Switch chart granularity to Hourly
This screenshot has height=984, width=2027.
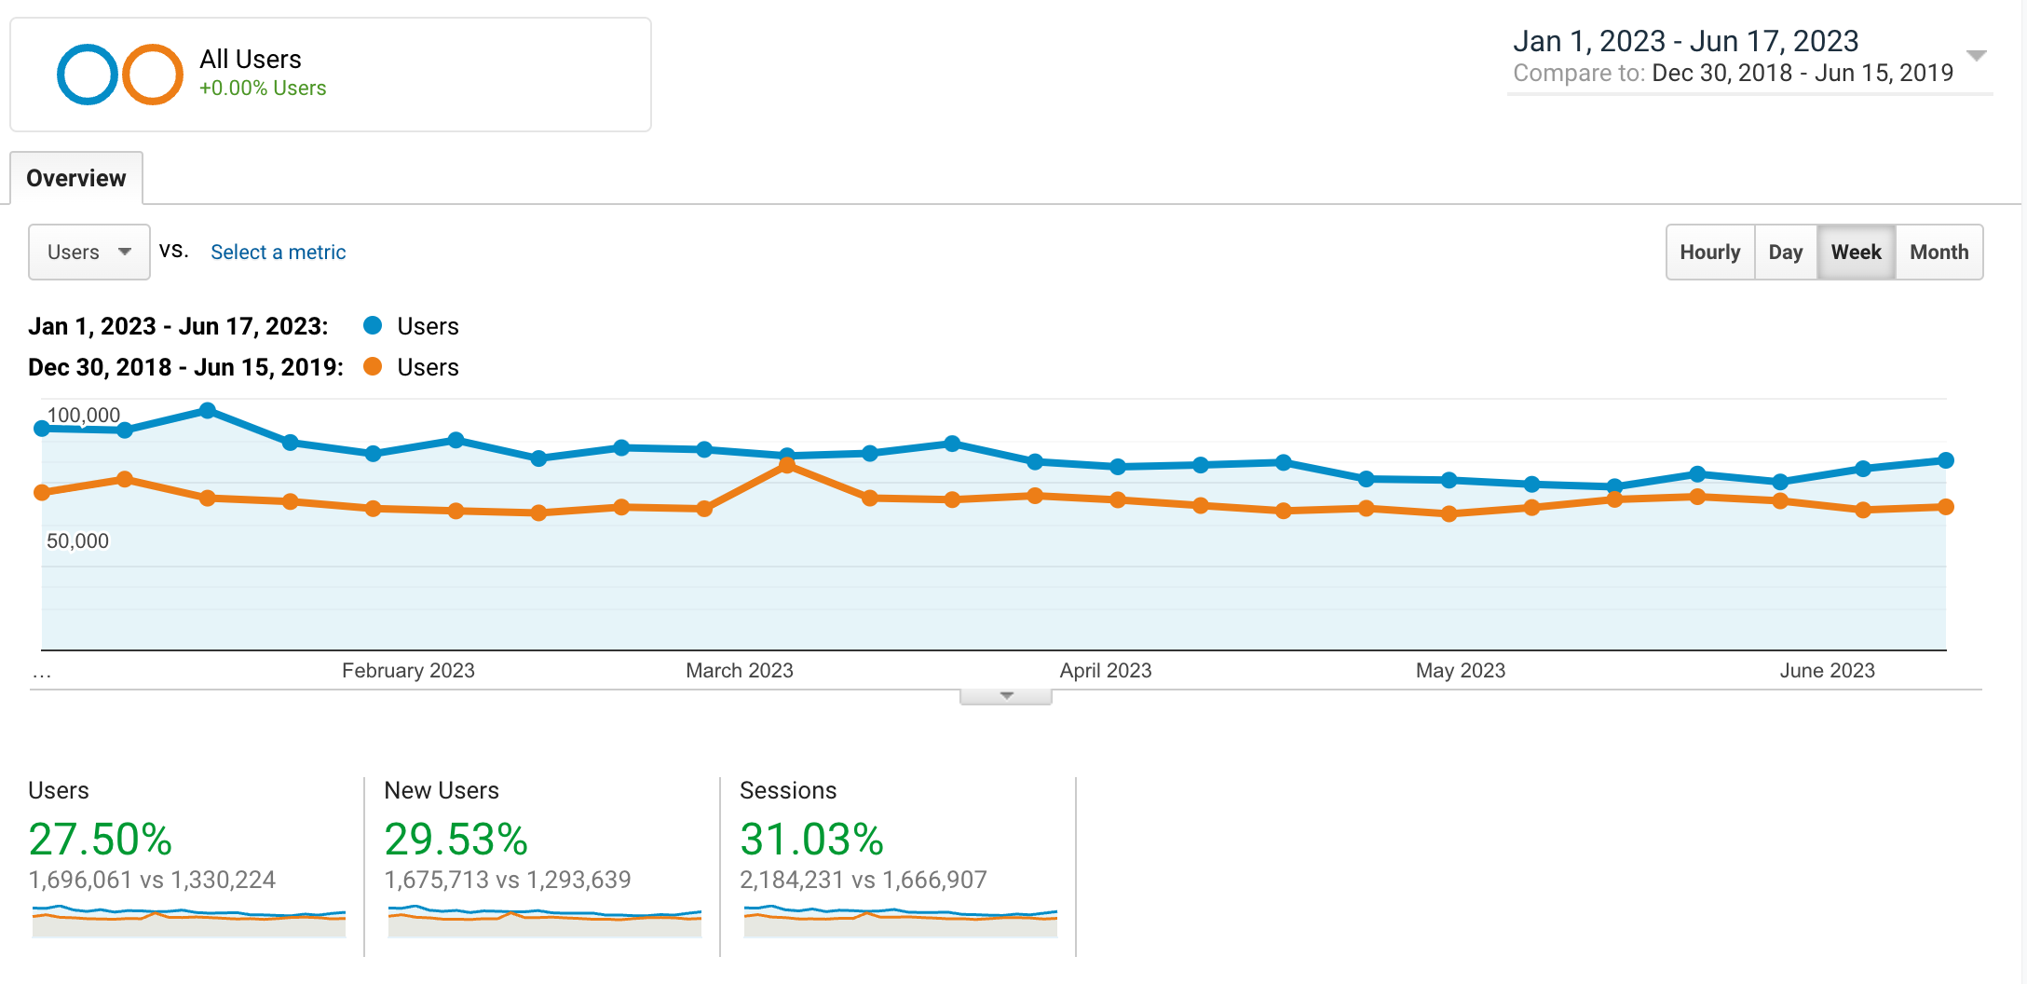pyautogui.click(x=1709, y=252)
